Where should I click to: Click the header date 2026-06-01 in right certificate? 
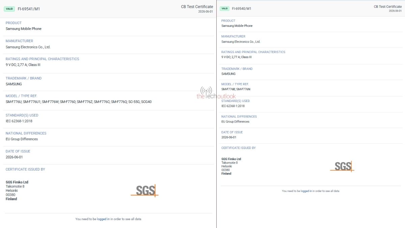tap(395, 11)
